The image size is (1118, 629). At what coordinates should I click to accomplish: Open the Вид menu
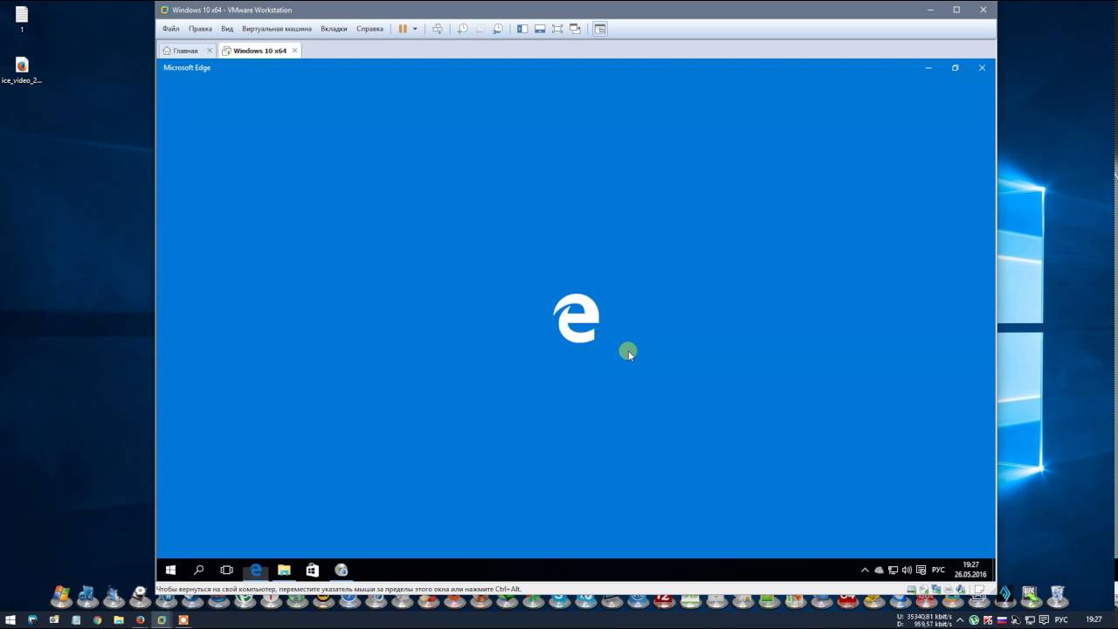coord(227,29)
